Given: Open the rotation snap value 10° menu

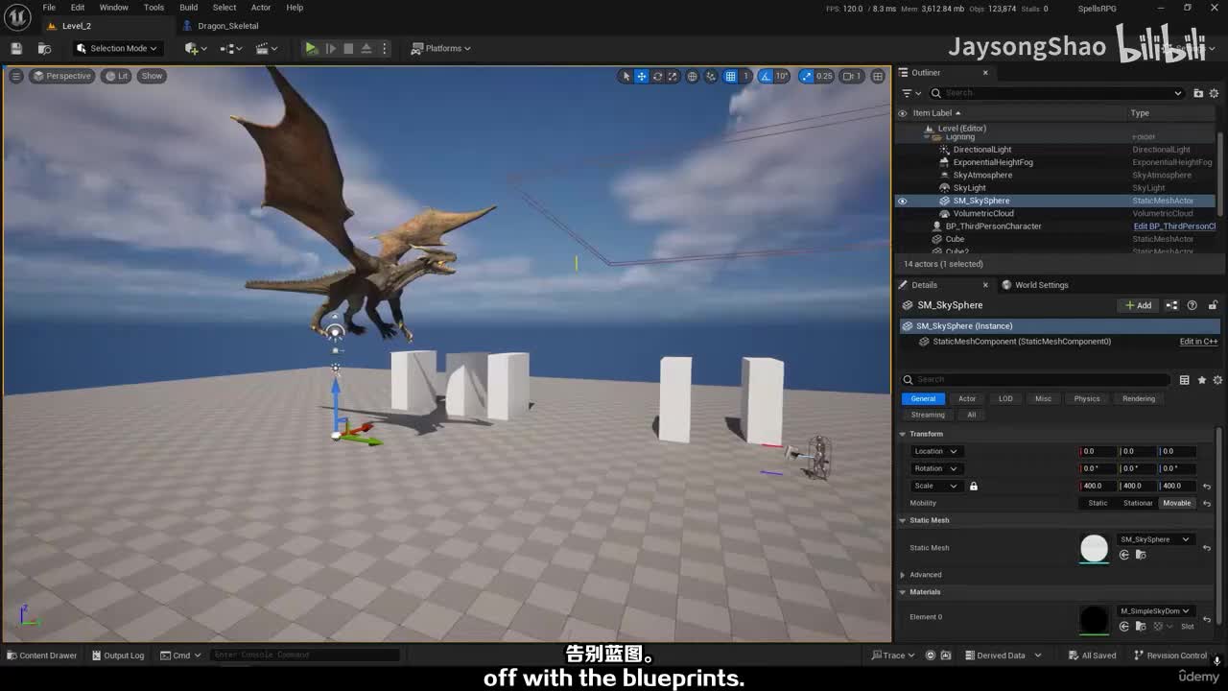Looking at the screenshot, I should [782, 76].
